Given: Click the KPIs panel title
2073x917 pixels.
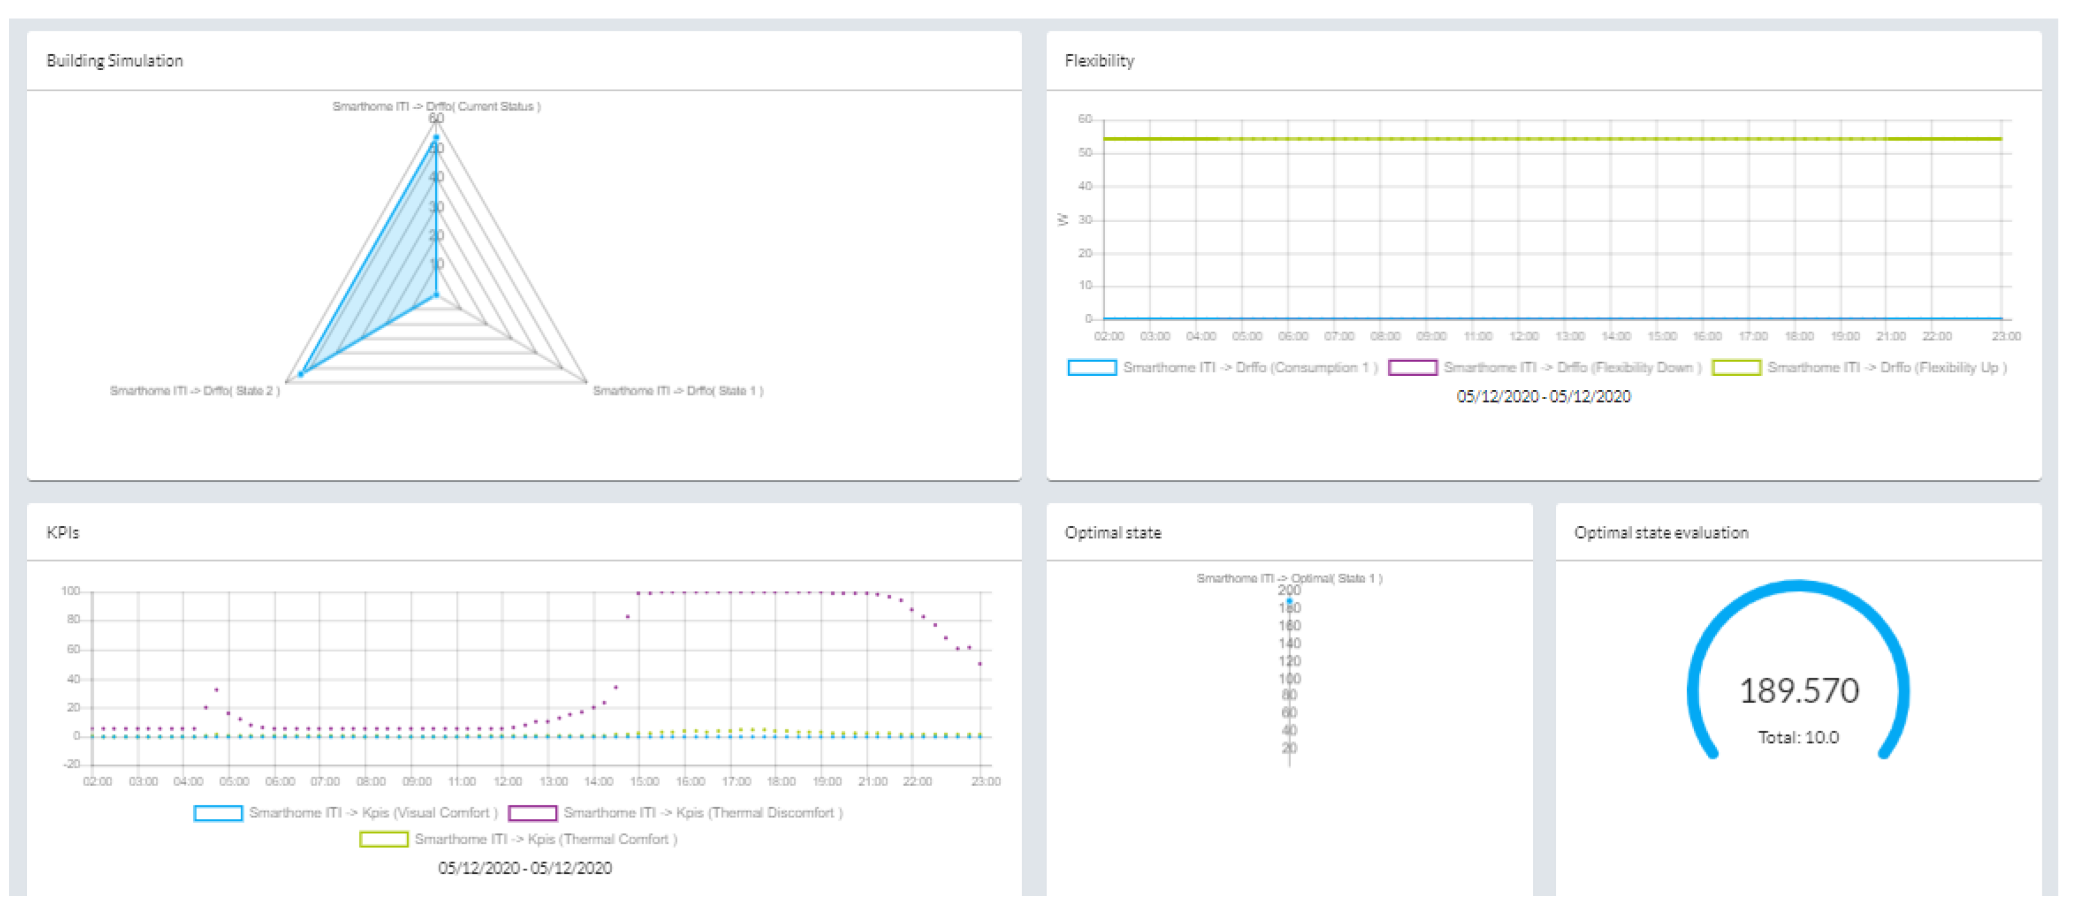Looking at the screenshot, I should [x=63, y=532].
